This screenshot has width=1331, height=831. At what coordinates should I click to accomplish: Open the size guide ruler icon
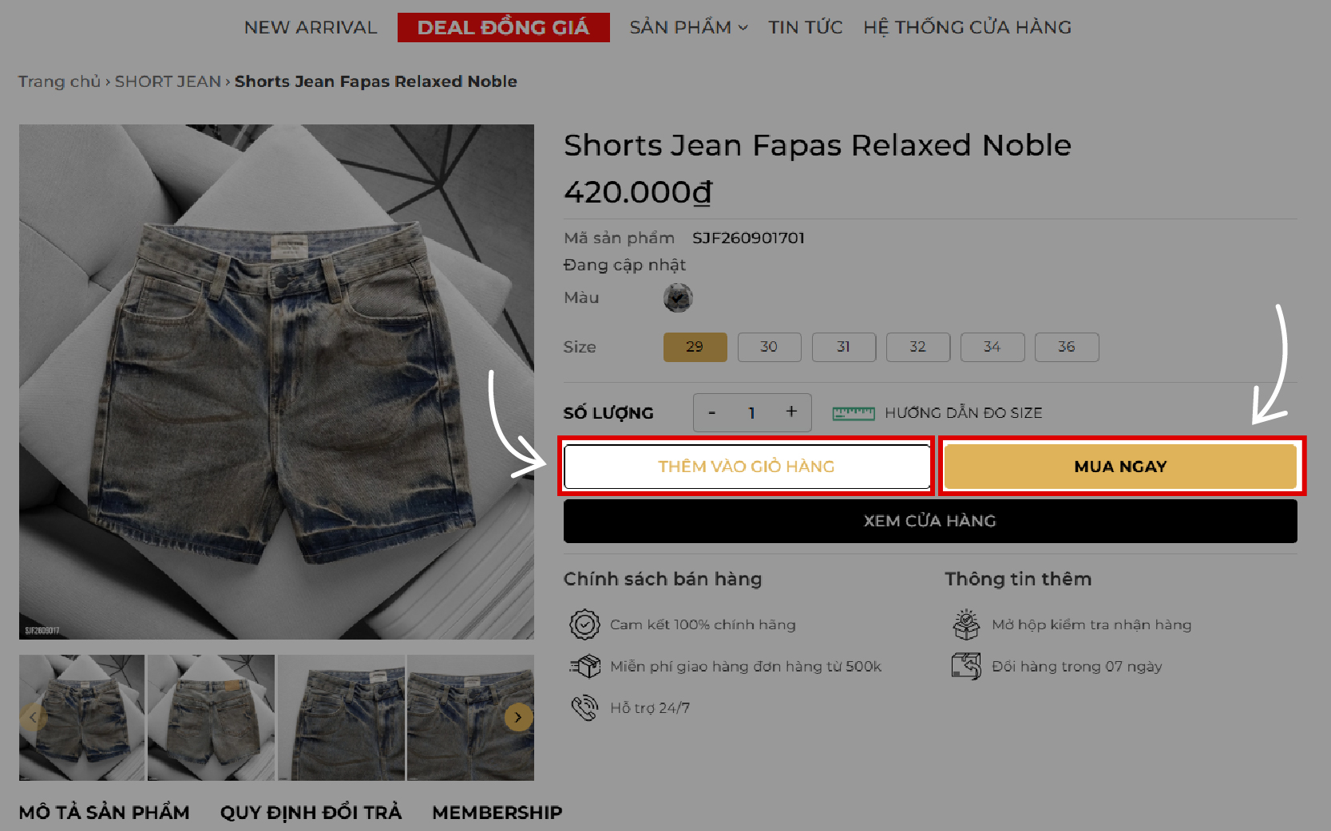[x=854, y=413]
